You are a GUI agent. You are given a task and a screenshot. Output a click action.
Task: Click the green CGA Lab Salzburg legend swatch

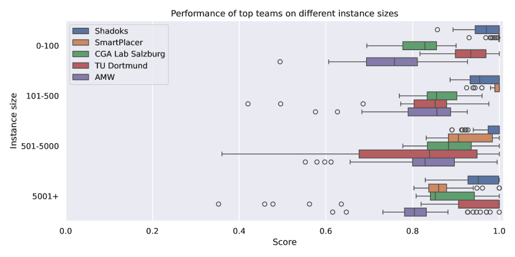pyautogui.click(x=81, y=54)
